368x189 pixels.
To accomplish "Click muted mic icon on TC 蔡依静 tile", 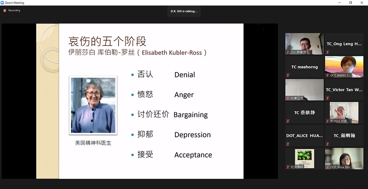I will pos(288,121).
